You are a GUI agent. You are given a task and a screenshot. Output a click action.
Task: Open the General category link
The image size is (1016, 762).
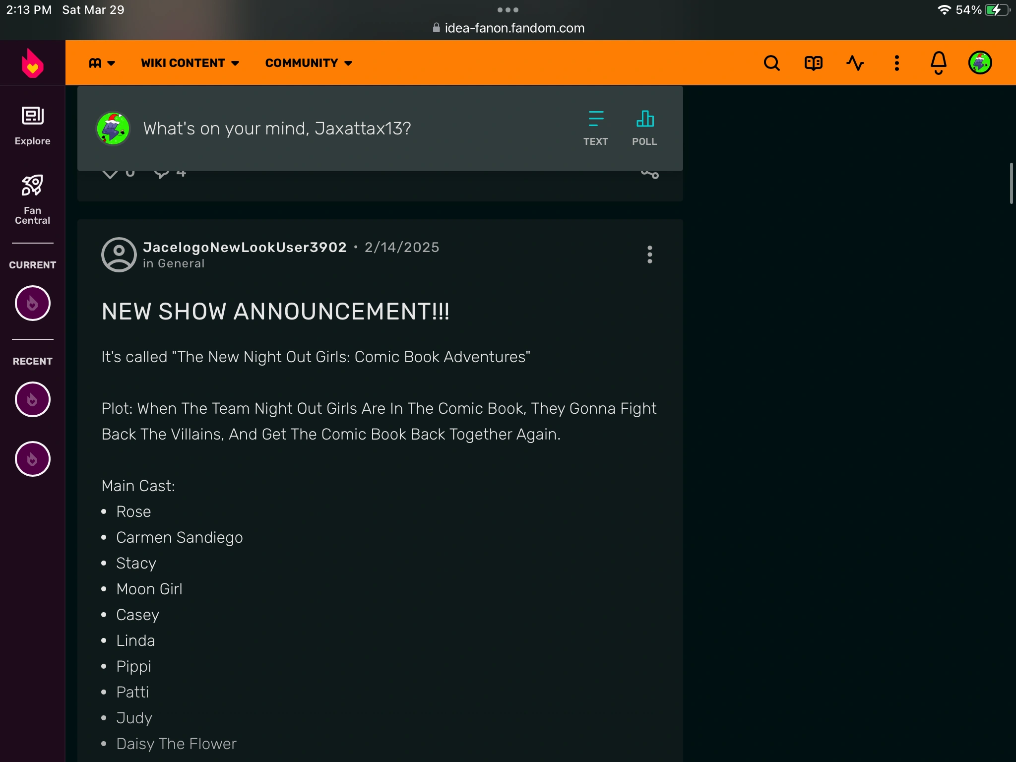coord(181,263)
